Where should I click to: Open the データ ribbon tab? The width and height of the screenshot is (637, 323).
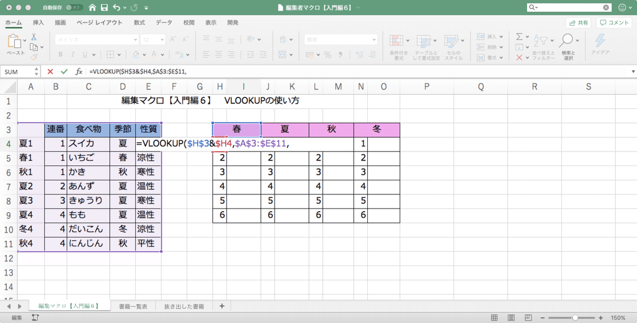(x=164, y=23)
